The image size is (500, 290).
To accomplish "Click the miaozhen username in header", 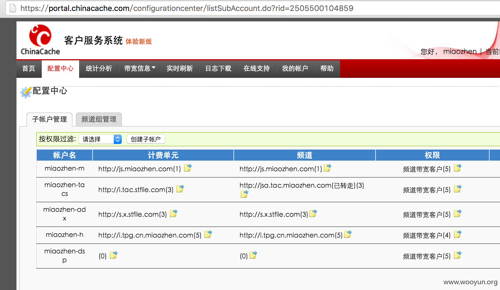I will tap(460, 52).
